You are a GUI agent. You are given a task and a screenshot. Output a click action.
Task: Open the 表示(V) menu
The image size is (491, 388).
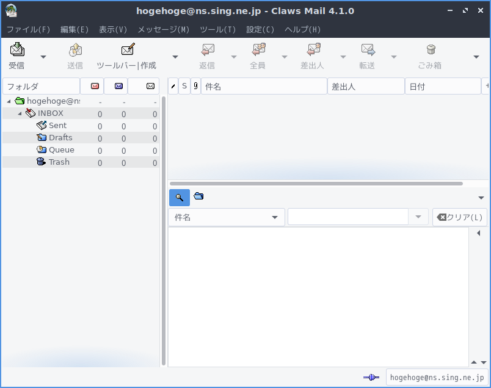point(113,29)
